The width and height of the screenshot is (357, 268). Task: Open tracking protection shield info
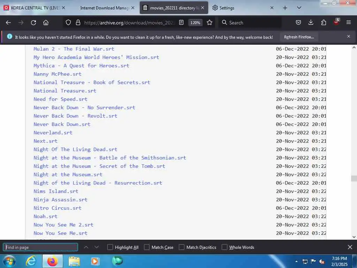coord(68,23)
